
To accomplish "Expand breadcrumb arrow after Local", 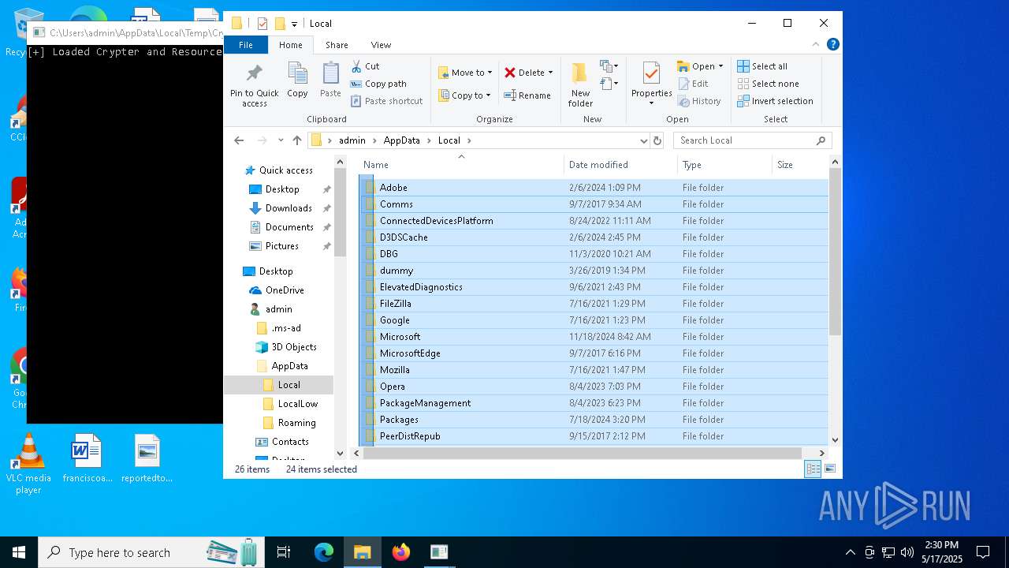I will [469, 140].
